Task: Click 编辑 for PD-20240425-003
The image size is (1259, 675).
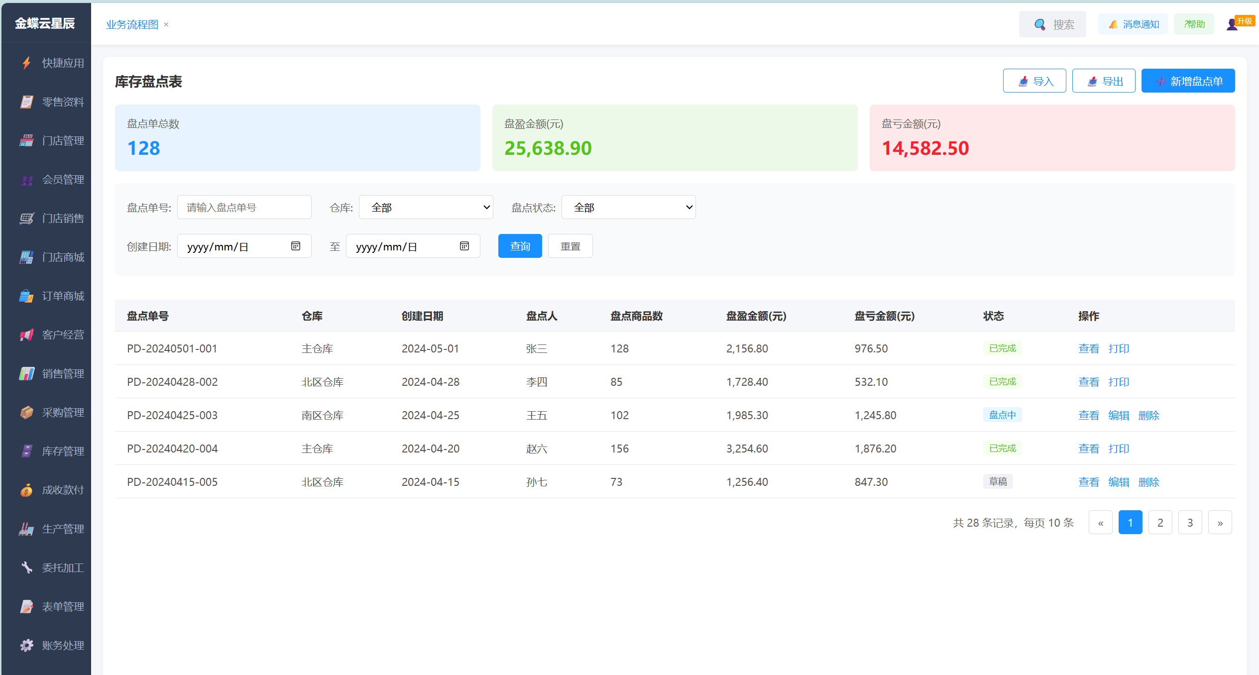Action: pyautogui.click(x=1119, y=416)
